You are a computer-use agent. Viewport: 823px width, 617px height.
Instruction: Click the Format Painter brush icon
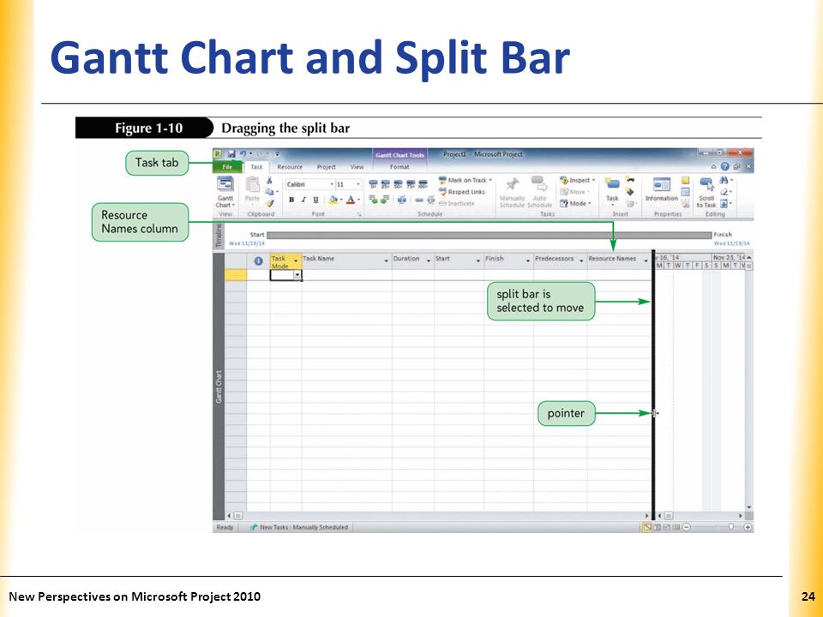[269, 204]
